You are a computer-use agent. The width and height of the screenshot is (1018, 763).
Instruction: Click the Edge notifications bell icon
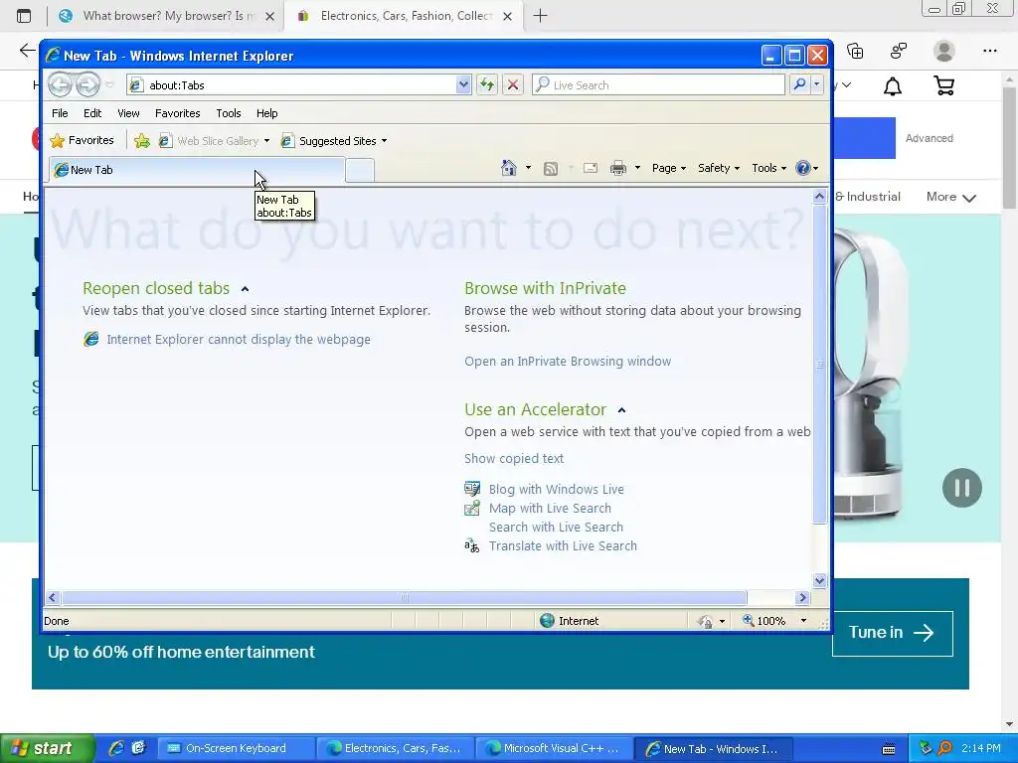pos(893,85)
